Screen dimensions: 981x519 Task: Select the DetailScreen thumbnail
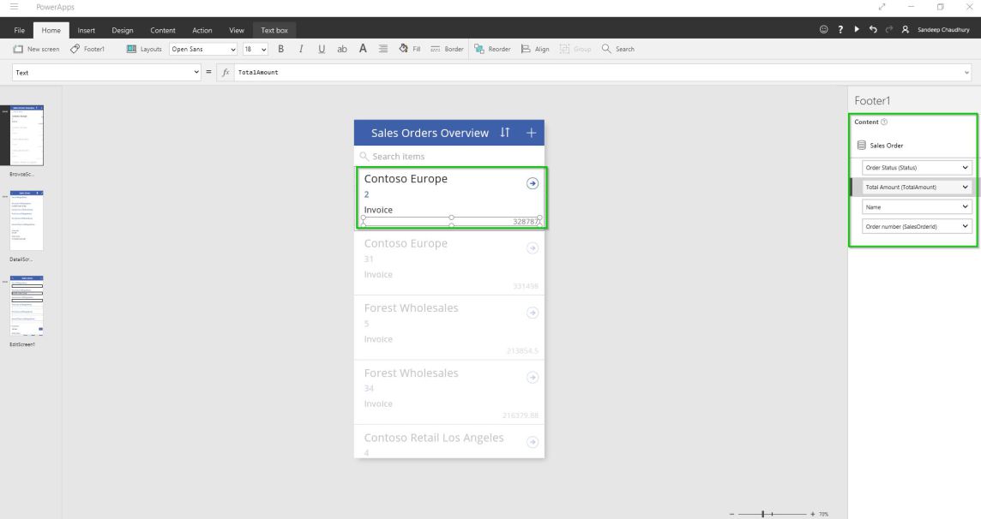click(27, 220)
